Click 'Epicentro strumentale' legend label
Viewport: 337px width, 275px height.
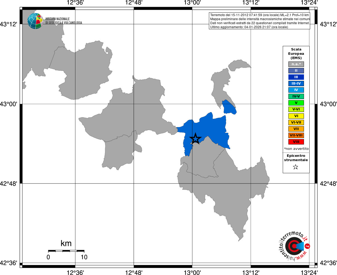[x=296, y=158]
